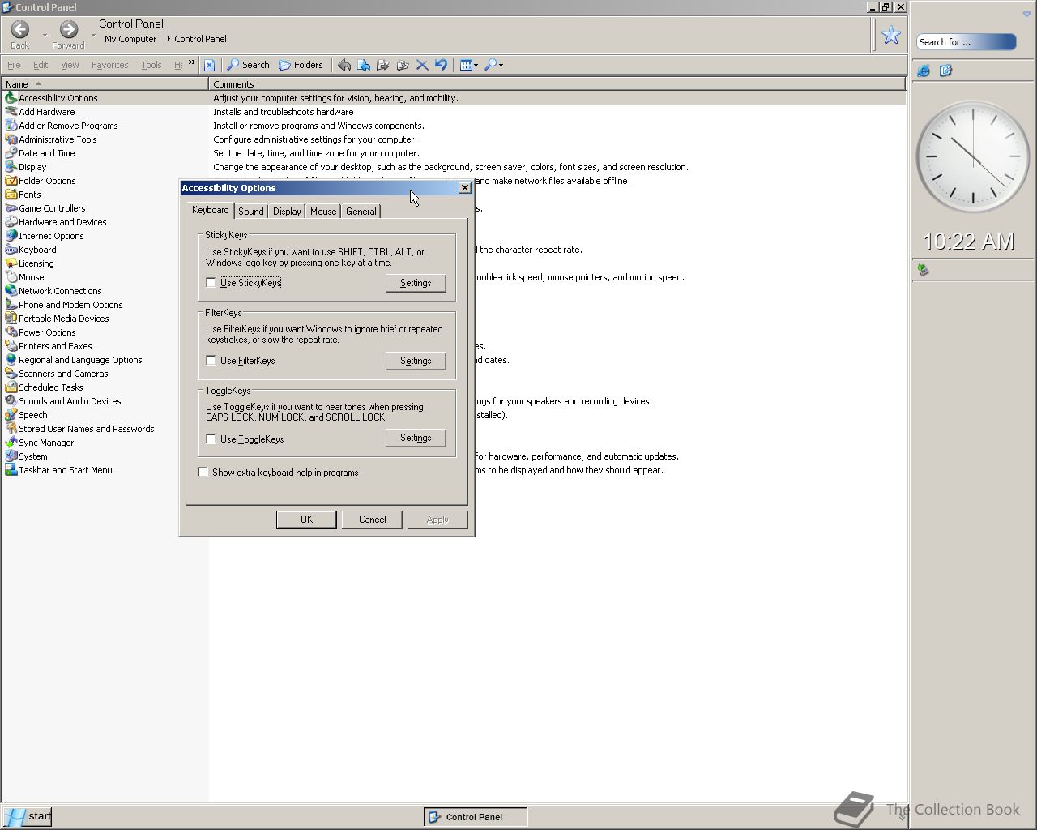Open the Favorites menu
The height and width of the screenshot is (830, 1037).
(109, 65)
